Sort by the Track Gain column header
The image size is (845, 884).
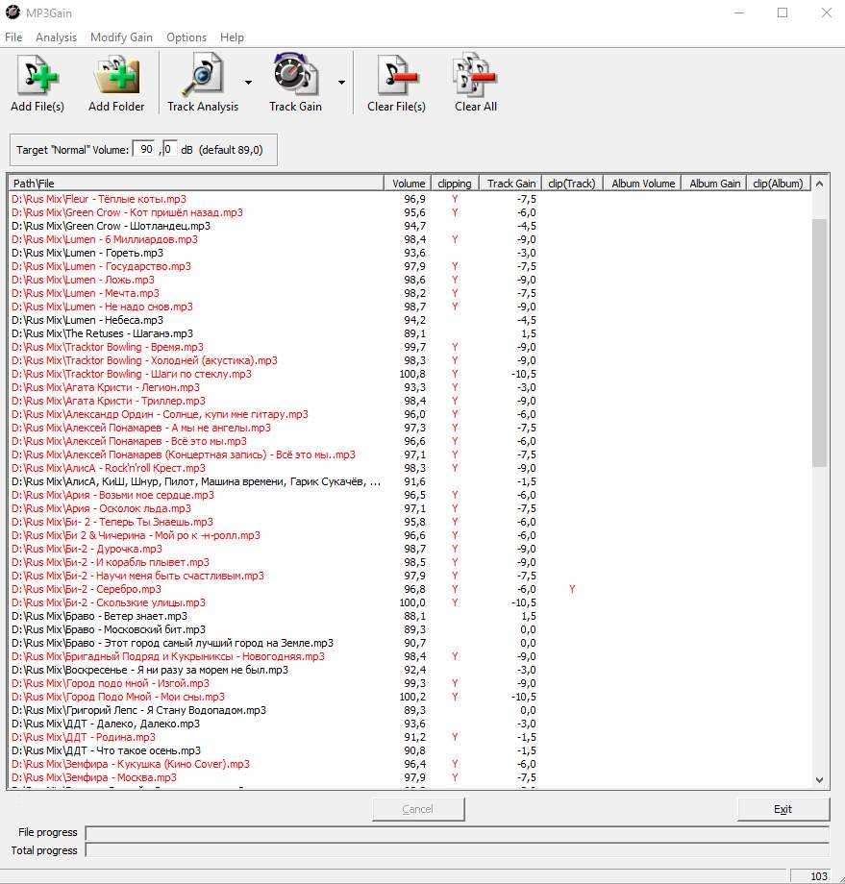pos(510,184)
